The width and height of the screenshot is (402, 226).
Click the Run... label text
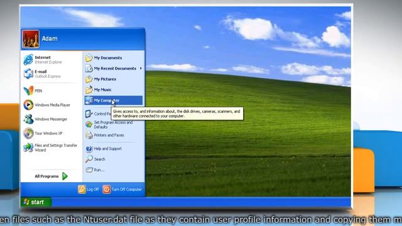(99, 170)
